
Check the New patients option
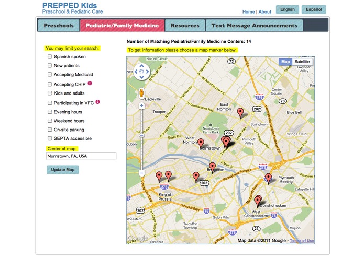click(50, 65)
